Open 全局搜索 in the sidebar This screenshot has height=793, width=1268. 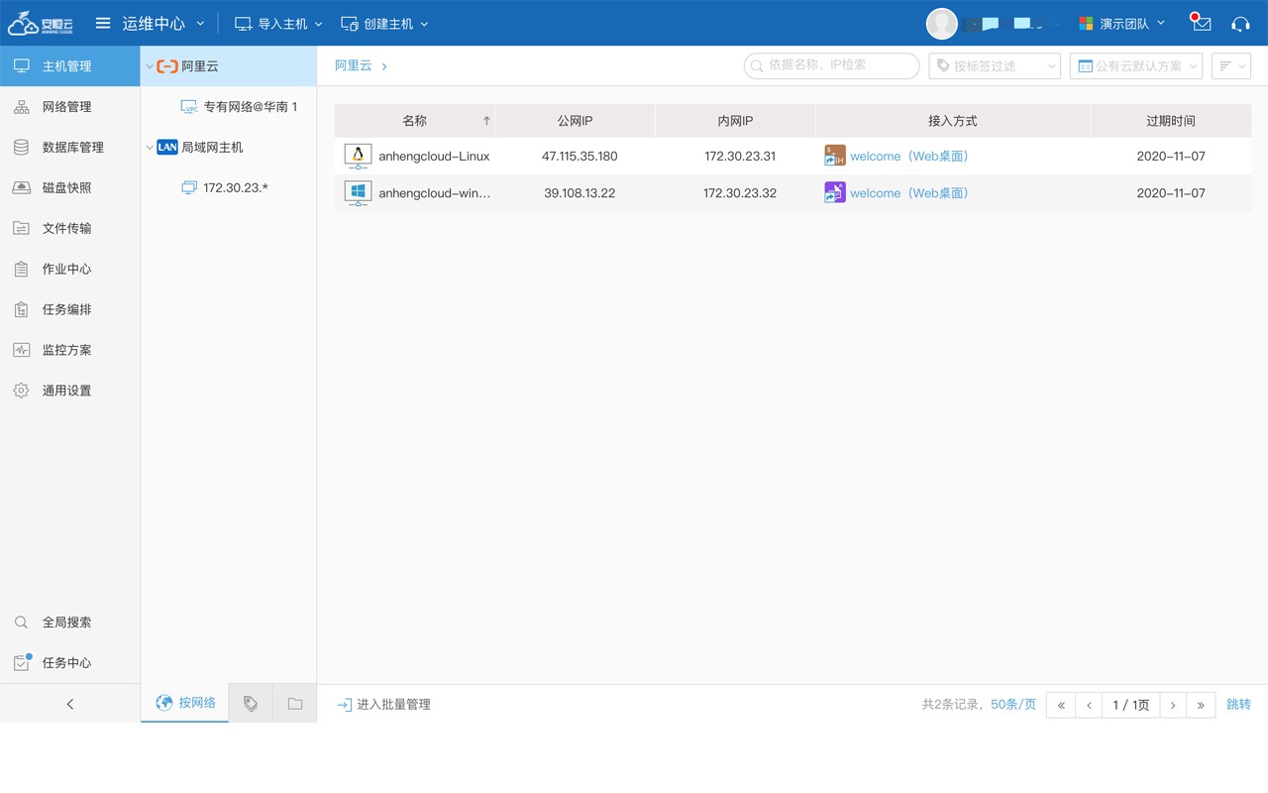point(69,623)
